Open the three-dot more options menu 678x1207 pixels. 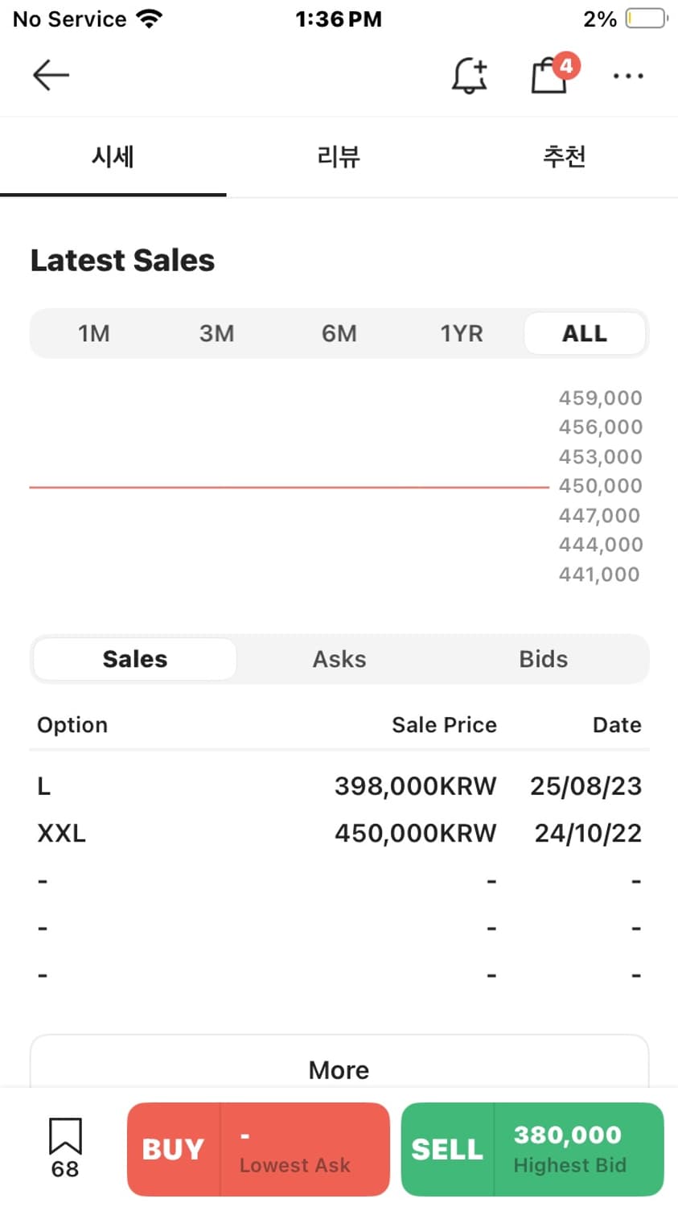[x=627, y=76]
